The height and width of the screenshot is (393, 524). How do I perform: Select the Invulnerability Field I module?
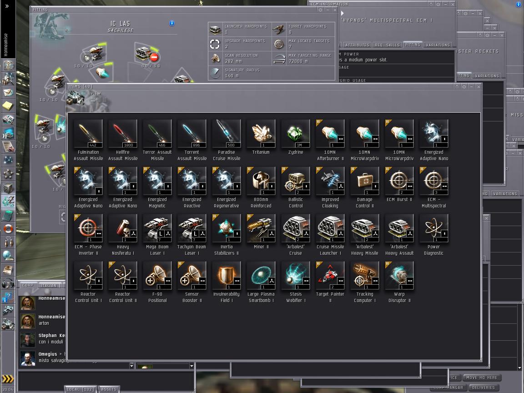(227, 283)
